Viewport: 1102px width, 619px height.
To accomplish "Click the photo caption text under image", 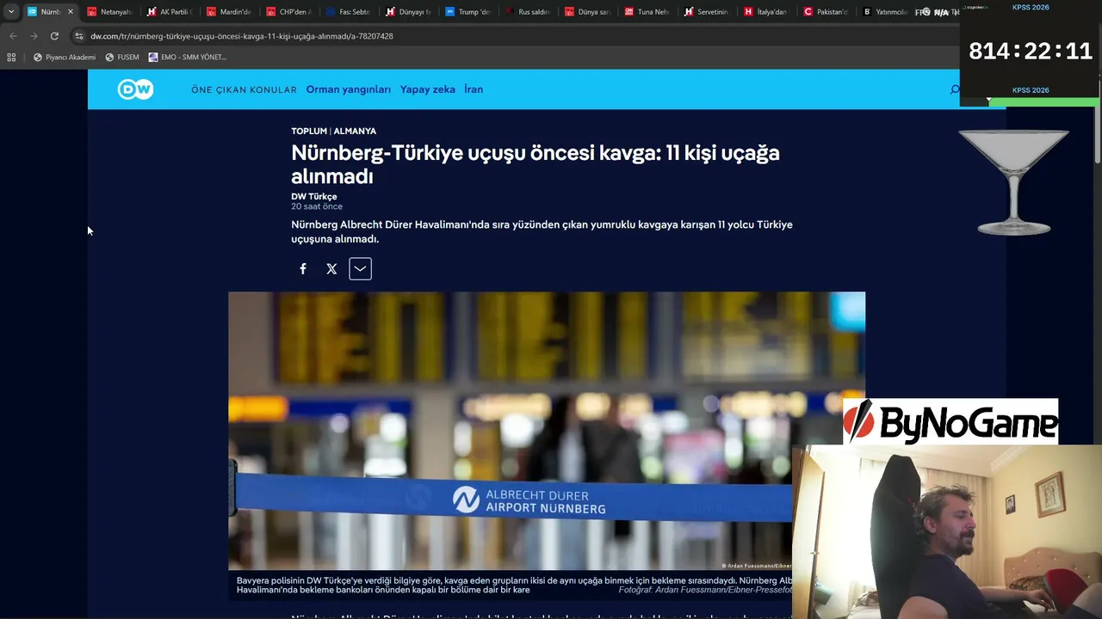I will click(514, 585).
